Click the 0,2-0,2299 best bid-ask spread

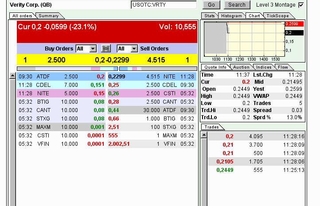click(x=112, y=60)
